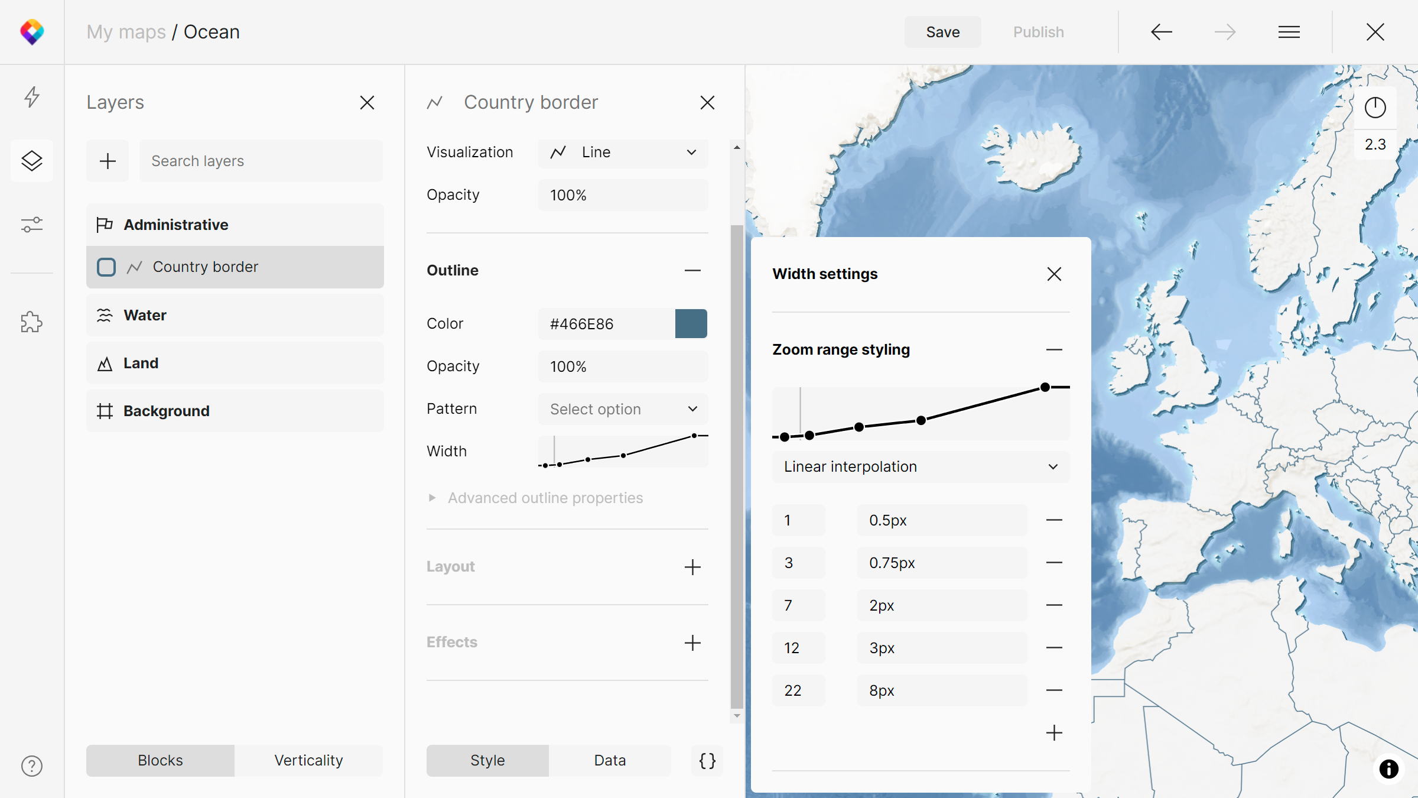Click the undo back arrow

[1161, 32]
